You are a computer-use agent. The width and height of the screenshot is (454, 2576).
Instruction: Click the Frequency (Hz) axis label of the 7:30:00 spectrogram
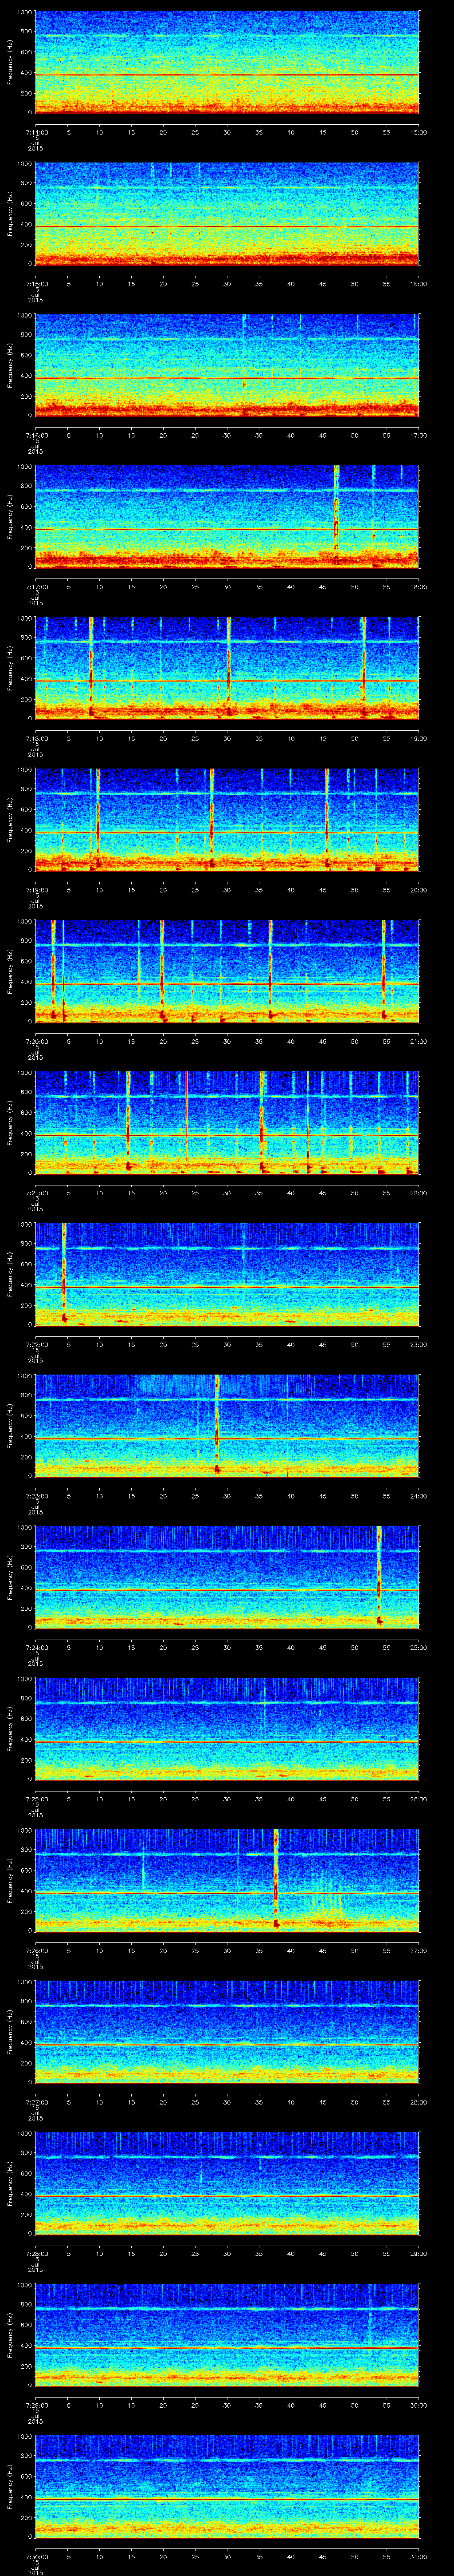coord(10,2487)
